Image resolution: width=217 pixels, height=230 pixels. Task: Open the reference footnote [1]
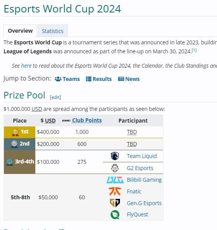[194, 50]
